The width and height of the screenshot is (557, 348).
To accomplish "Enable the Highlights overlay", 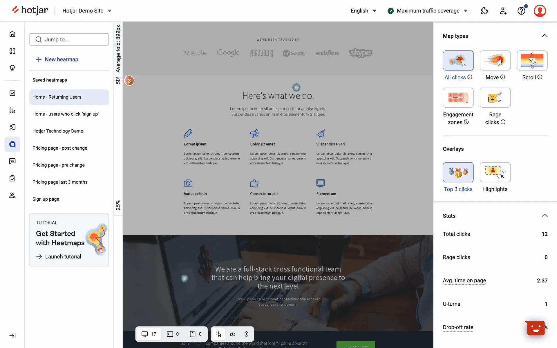I will (495, 172).
